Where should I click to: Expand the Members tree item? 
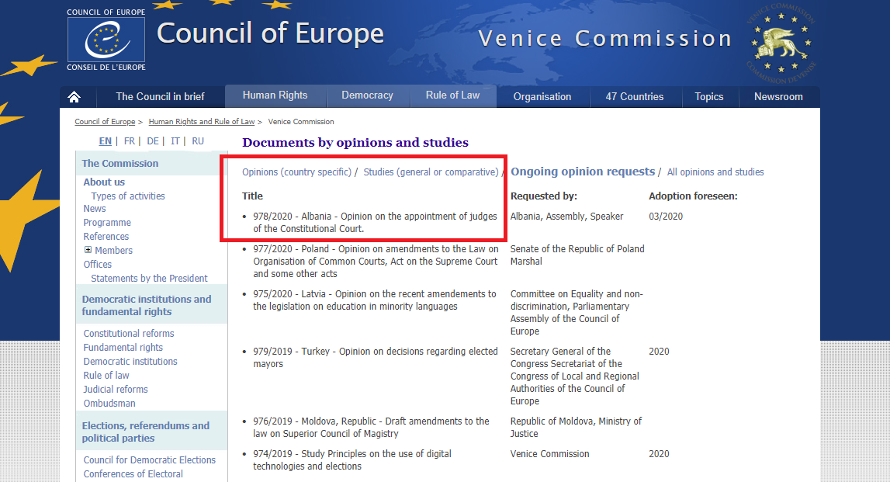pyautogui.click(x=88, y=250)
